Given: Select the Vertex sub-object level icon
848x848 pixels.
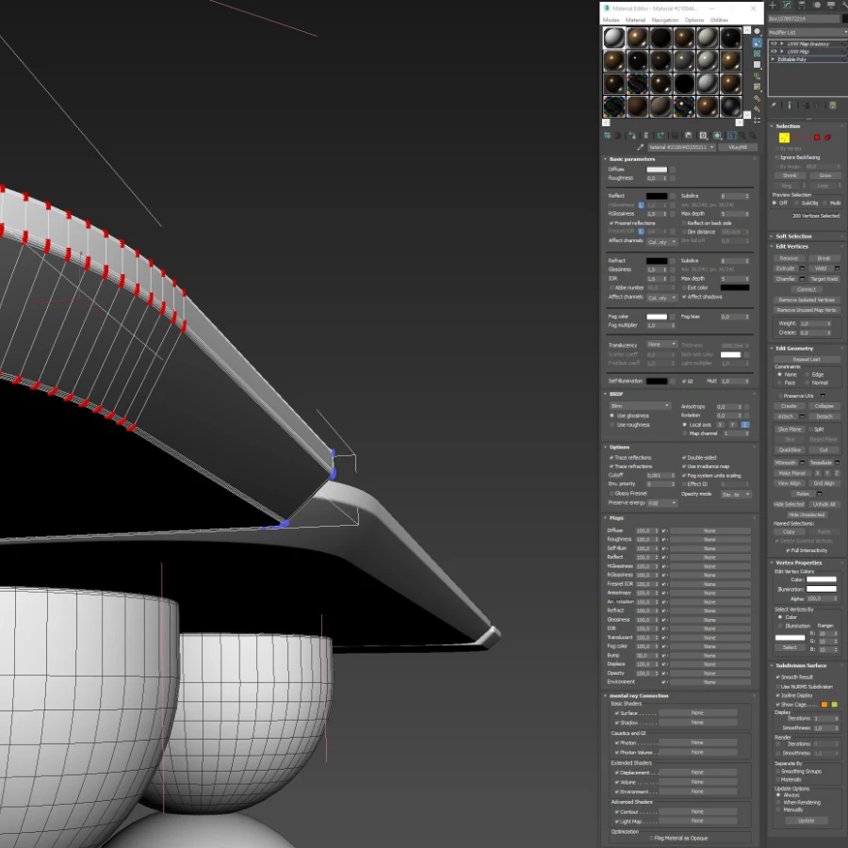Looking at the screenshot, I should (x=784, y=138).
